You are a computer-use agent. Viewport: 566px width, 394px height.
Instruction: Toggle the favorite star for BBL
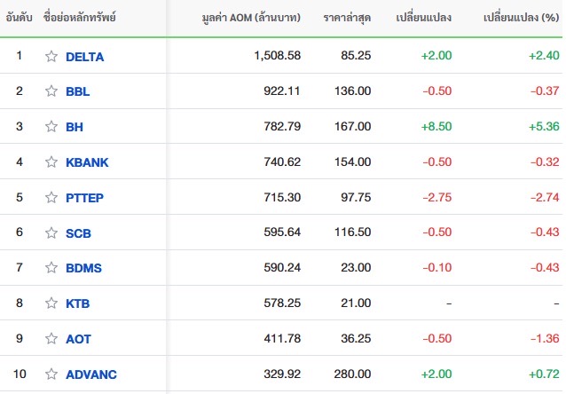[x=51, y=91]
